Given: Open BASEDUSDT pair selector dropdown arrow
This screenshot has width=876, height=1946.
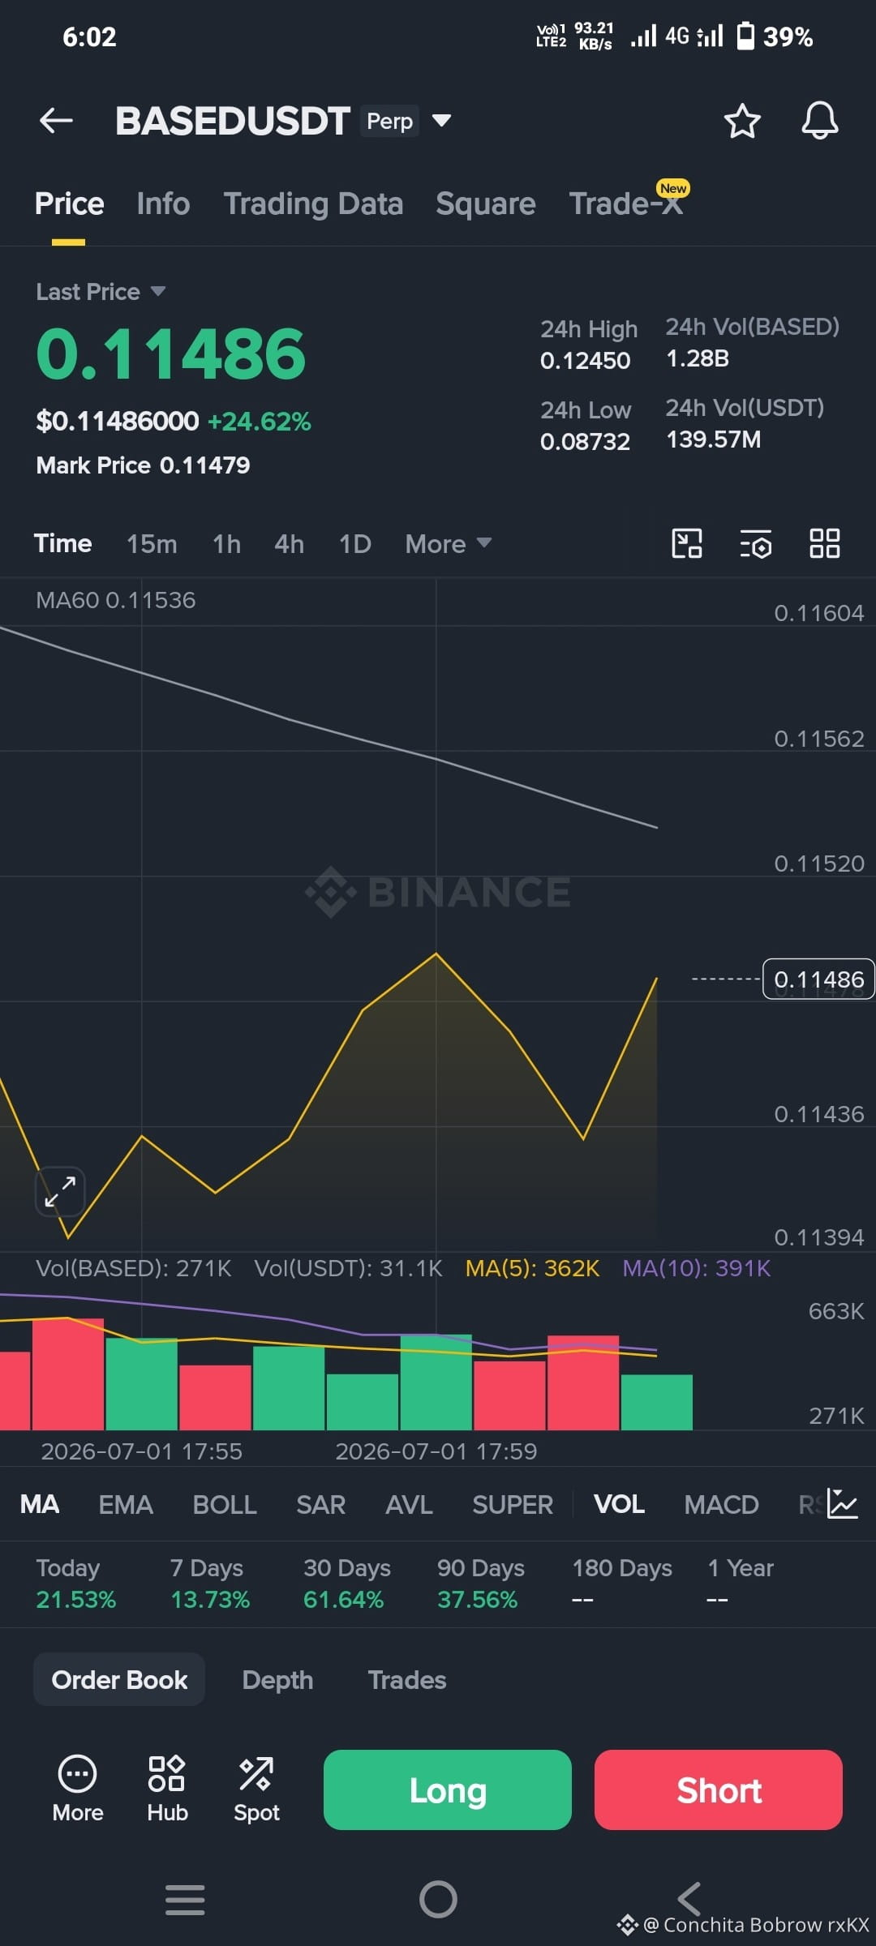Looking at the screenshot, I should [x=441, y=121].
